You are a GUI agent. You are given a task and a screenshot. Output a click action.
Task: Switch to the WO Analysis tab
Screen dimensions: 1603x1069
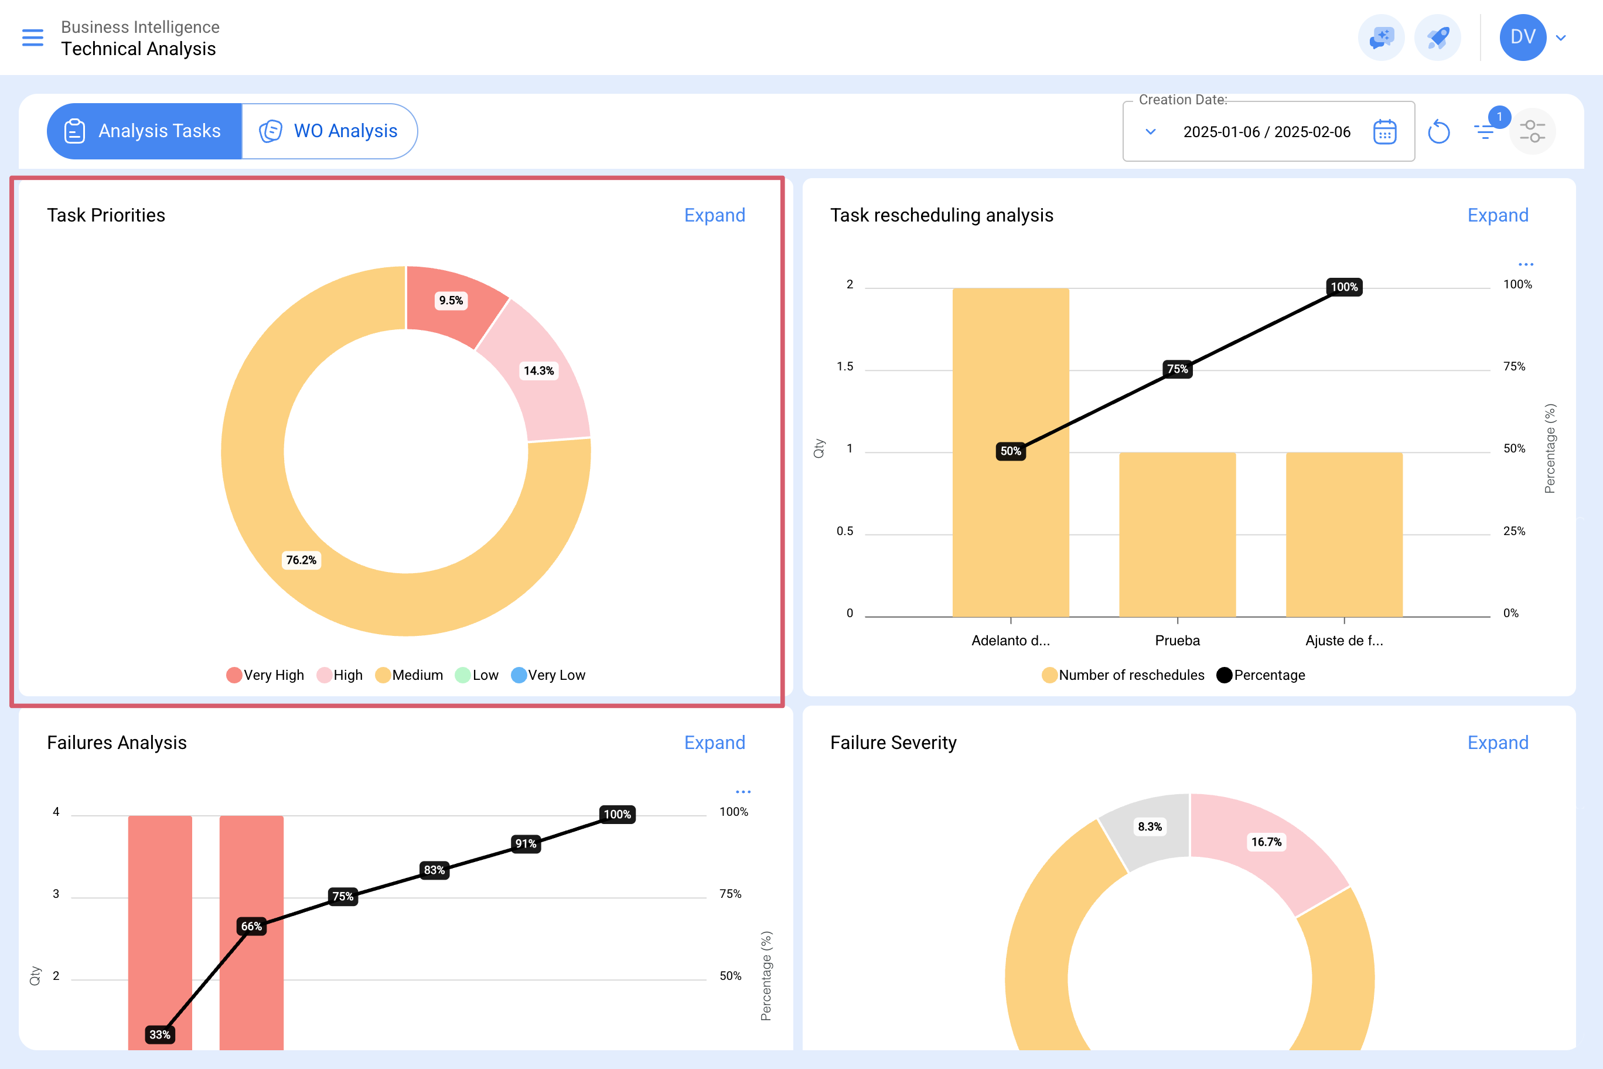click(329, 131)
